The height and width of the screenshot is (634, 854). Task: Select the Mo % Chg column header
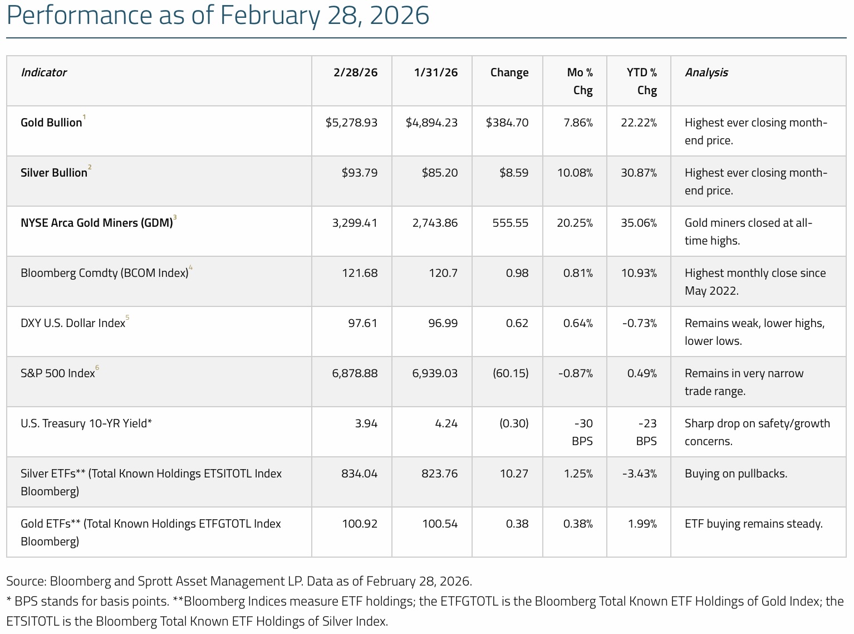580,81
